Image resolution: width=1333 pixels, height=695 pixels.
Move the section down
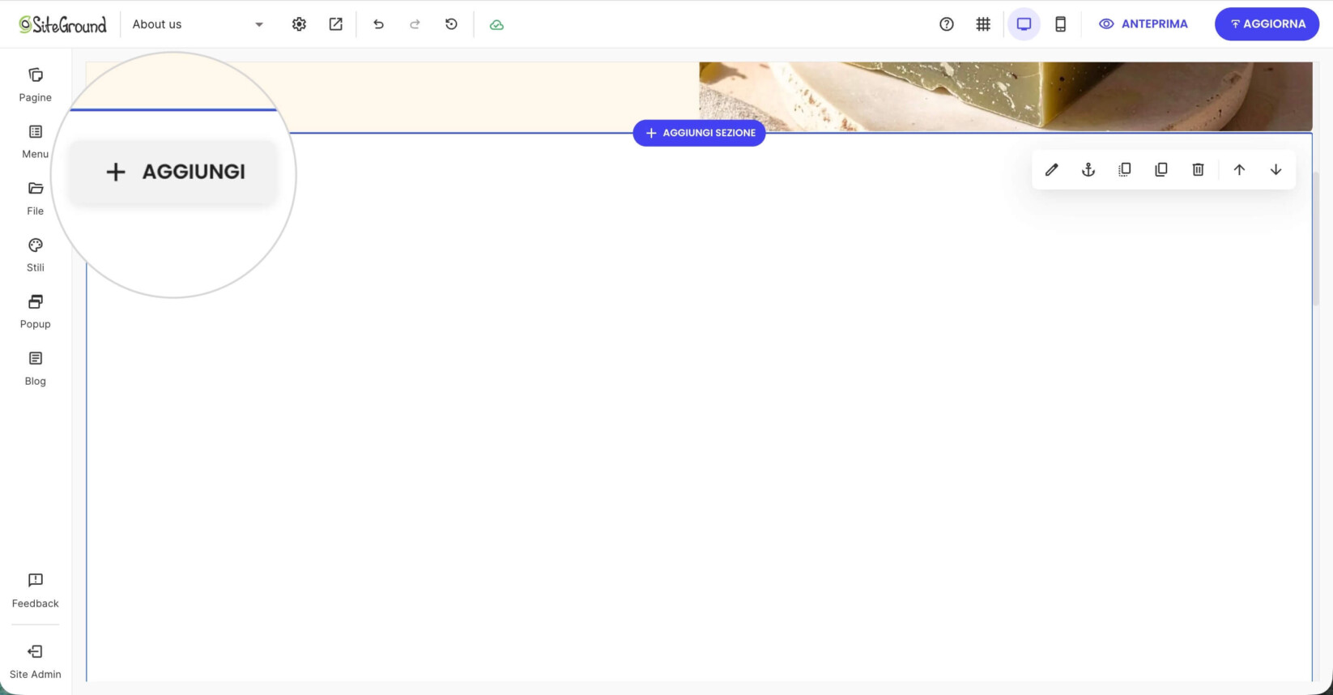[1276, 169]
